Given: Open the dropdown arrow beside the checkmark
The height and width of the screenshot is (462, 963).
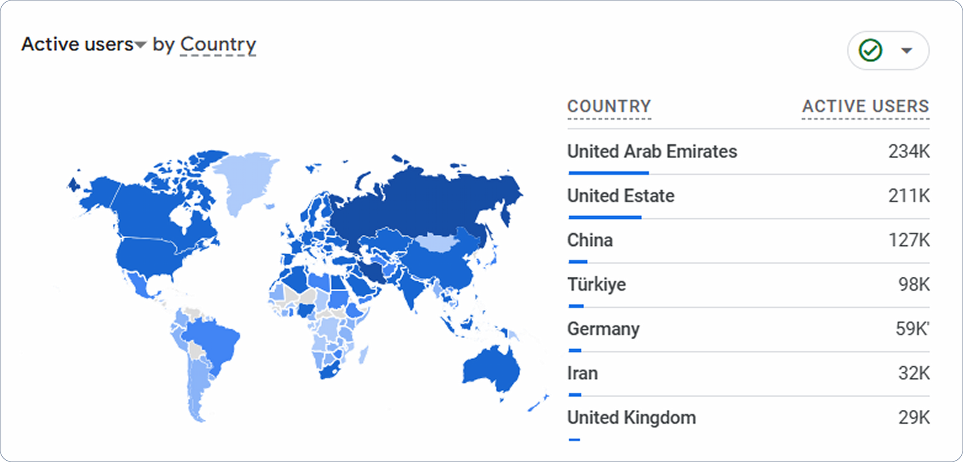Looking at the screenshot, I should point(906,50).
